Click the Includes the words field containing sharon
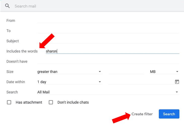 pyautogui.click(x=112, y=51)
